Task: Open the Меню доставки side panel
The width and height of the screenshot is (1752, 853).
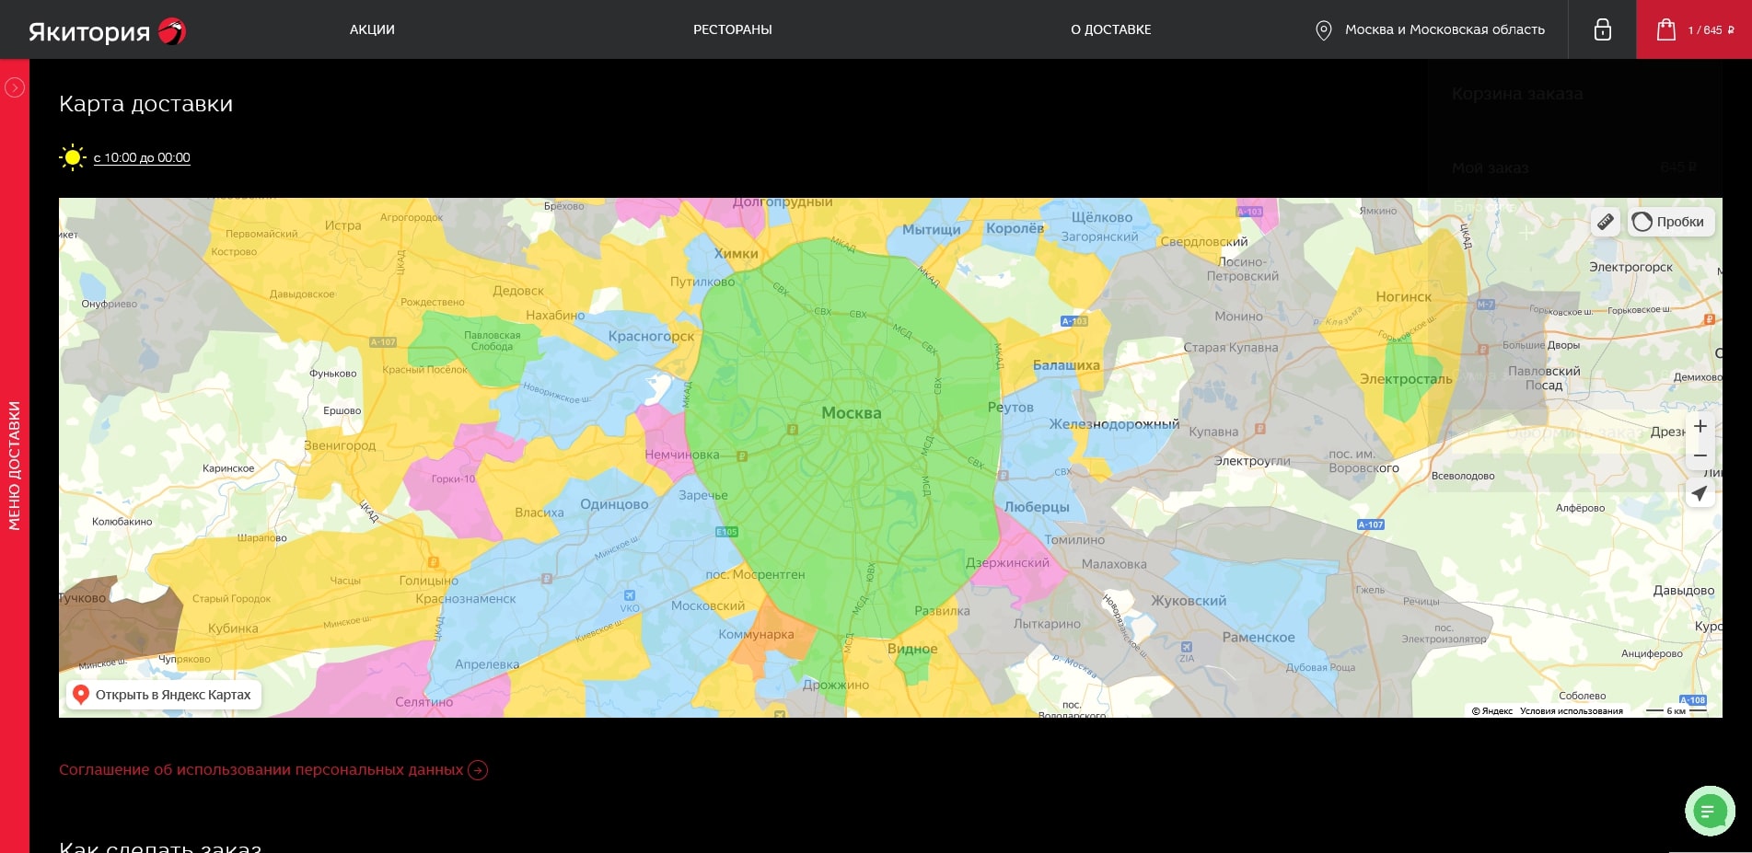Action: pos(15,465)
